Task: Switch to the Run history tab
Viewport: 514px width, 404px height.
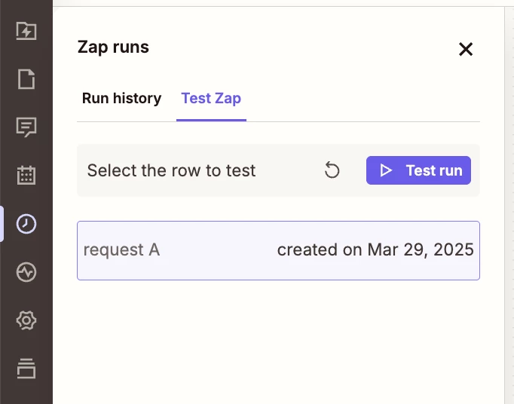Action: [121, 98]
